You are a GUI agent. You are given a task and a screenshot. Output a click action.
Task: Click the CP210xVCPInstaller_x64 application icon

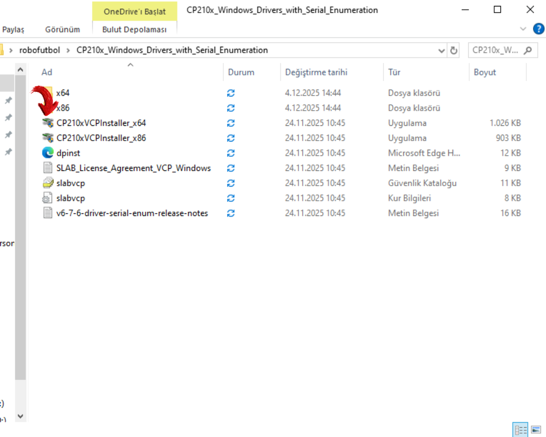tap(48, 123)
